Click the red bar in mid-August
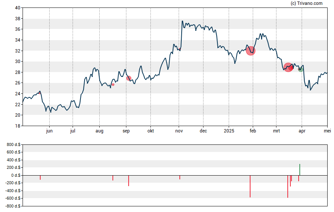The height and width of the screenshot is (212, 334). (x=113, y=178)
